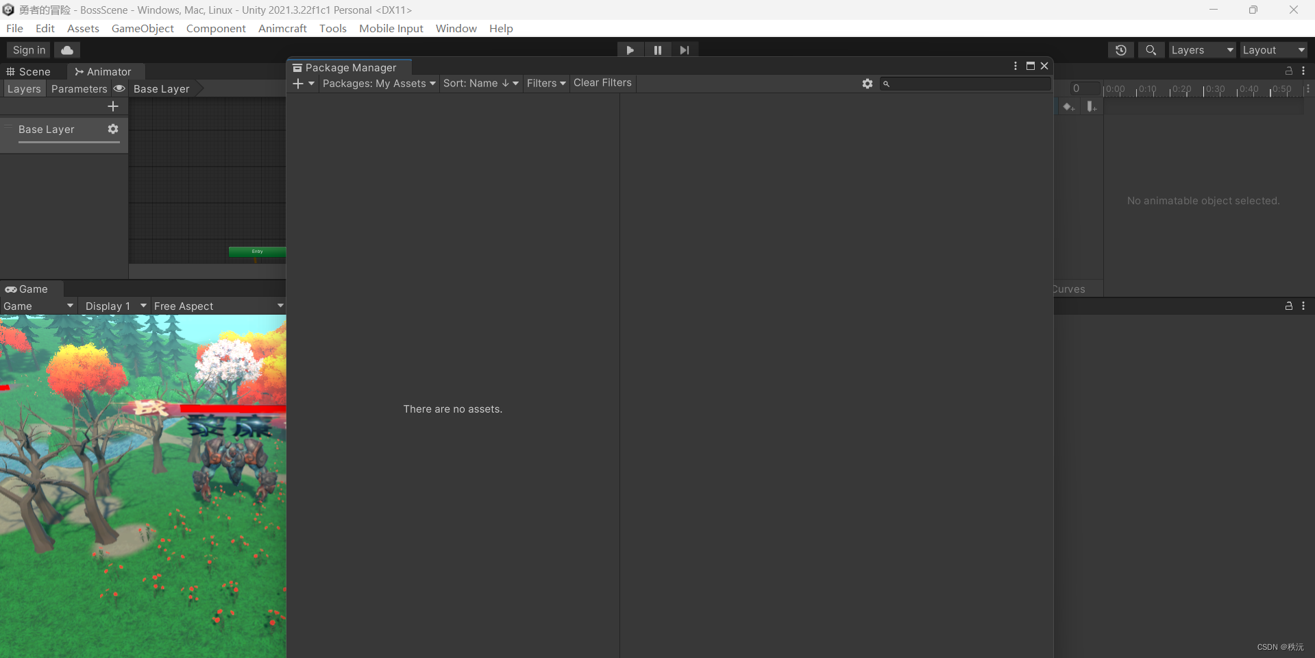The width and height of the screenshot is (1315, 658).
Task: Toggle the Pause button
Action: pos(657,49)
